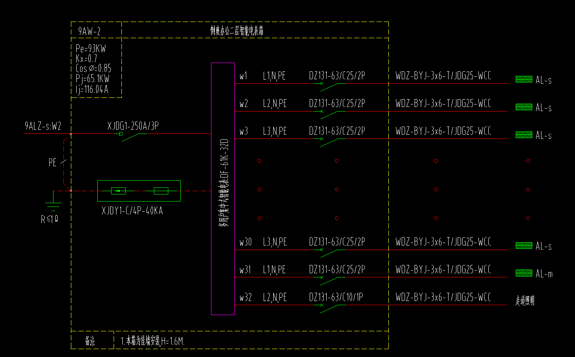Select the 9ALZ-s:W2 incoming feeder label

click(43, 126)
